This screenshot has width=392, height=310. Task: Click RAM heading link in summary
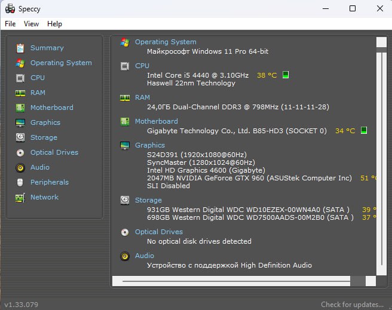[x=142, y=97]
